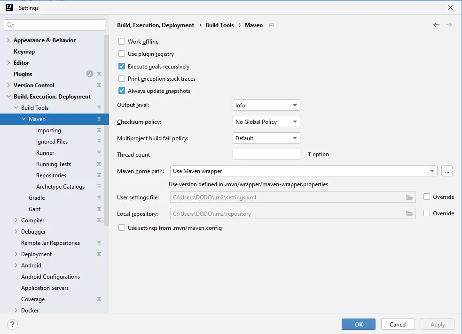
Task: Expand the Editor section
Action: tap(8, 63)
